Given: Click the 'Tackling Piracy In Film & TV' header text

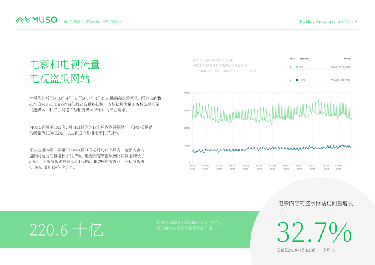Looking at the screenshot, I should pos(324,22).
